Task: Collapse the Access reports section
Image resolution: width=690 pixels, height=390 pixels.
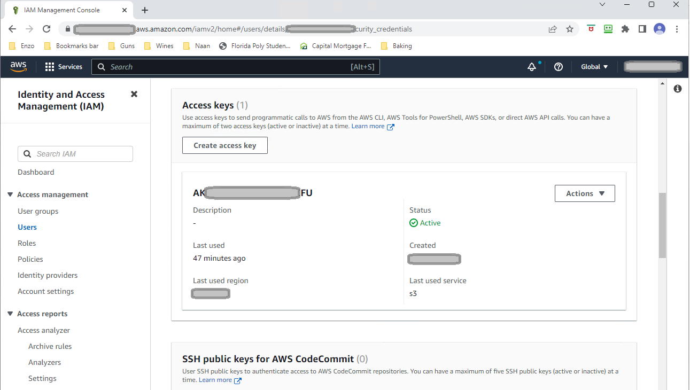Action: [x=10, y=314]
